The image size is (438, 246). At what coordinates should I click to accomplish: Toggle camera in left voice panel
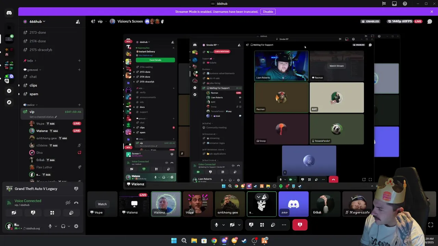click(14, 213)
